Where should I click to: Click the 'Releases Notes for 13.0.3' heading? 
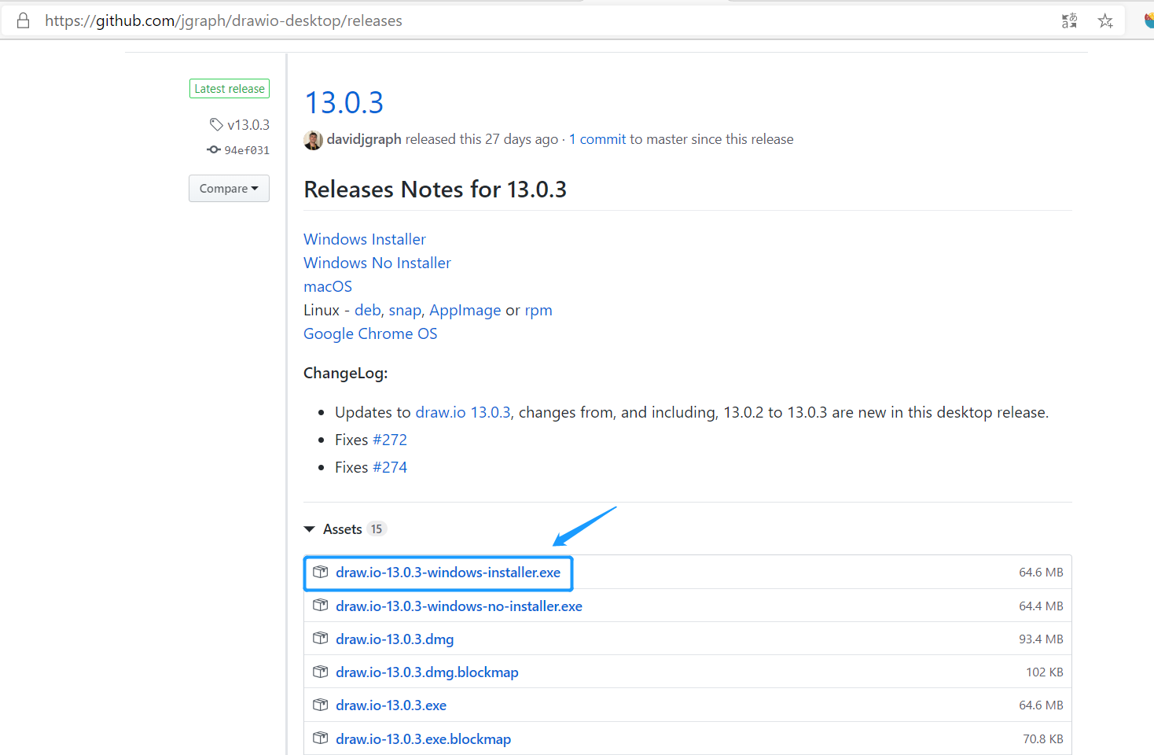[x=435, y=190]
